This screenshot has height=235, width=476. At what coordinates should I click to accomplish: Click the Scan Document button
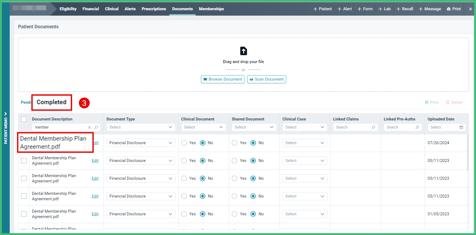coord(267,79)
